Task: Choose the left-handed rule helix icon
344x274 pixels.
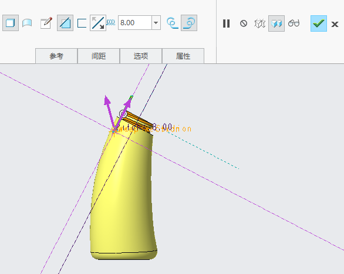Action: click(173, 23)
